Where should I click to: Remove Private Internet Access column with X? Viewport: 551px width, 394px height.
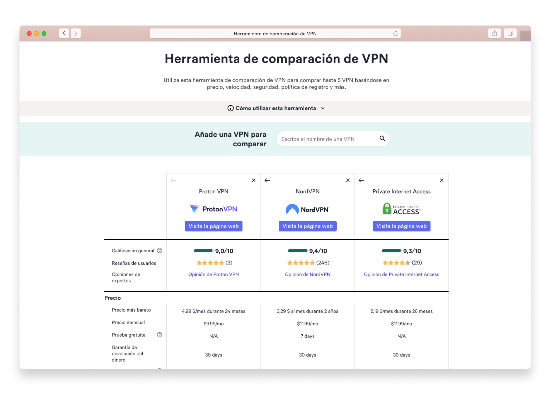[x=442, y=180]
